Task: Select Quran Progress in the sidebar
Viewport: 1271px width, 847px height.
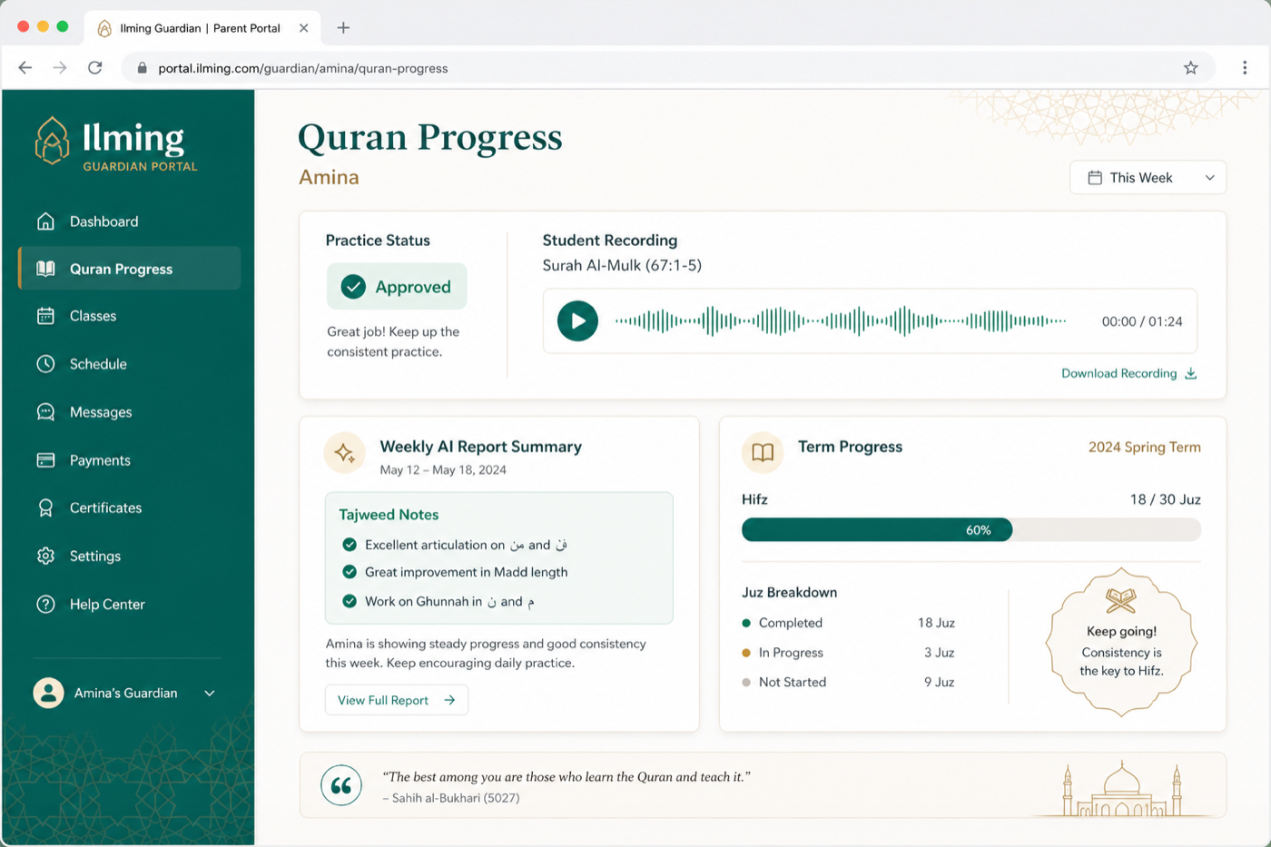Action: tap(129, 269)
